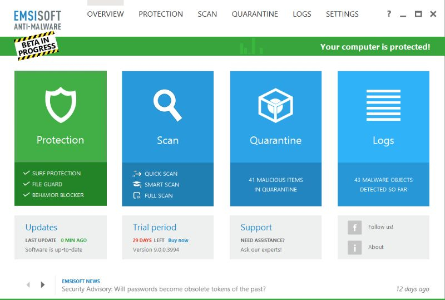This screenshot has width=445, height=300.
Task: Click '41 malicious items in quarantine' text
Action: point(275,185)
